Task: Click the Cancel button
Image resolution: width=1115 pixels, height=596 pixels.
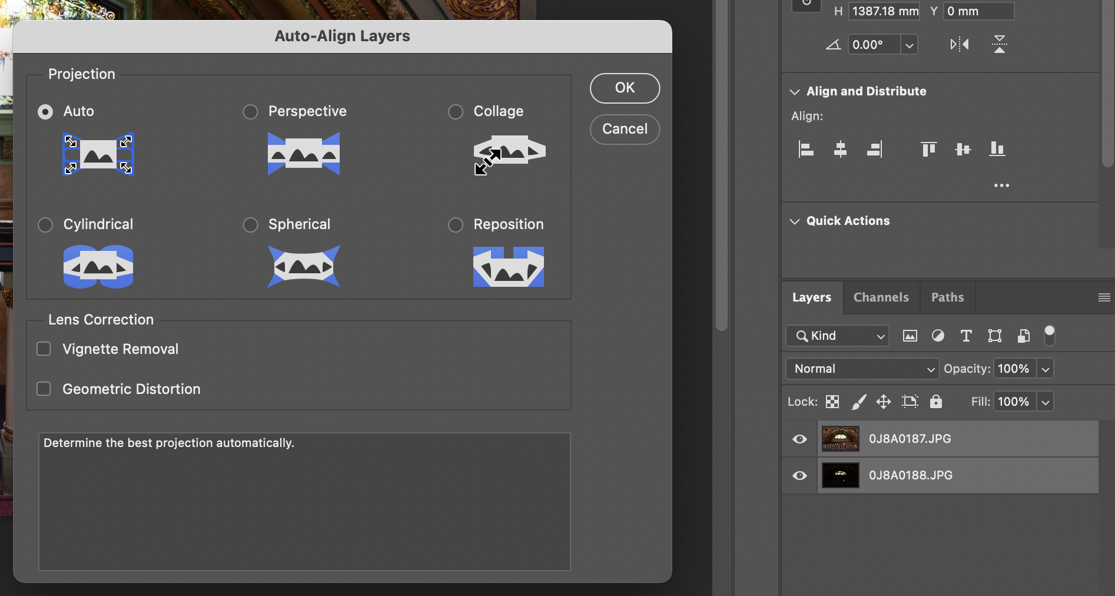Action: pyautogui.click(x=625, y=129)
